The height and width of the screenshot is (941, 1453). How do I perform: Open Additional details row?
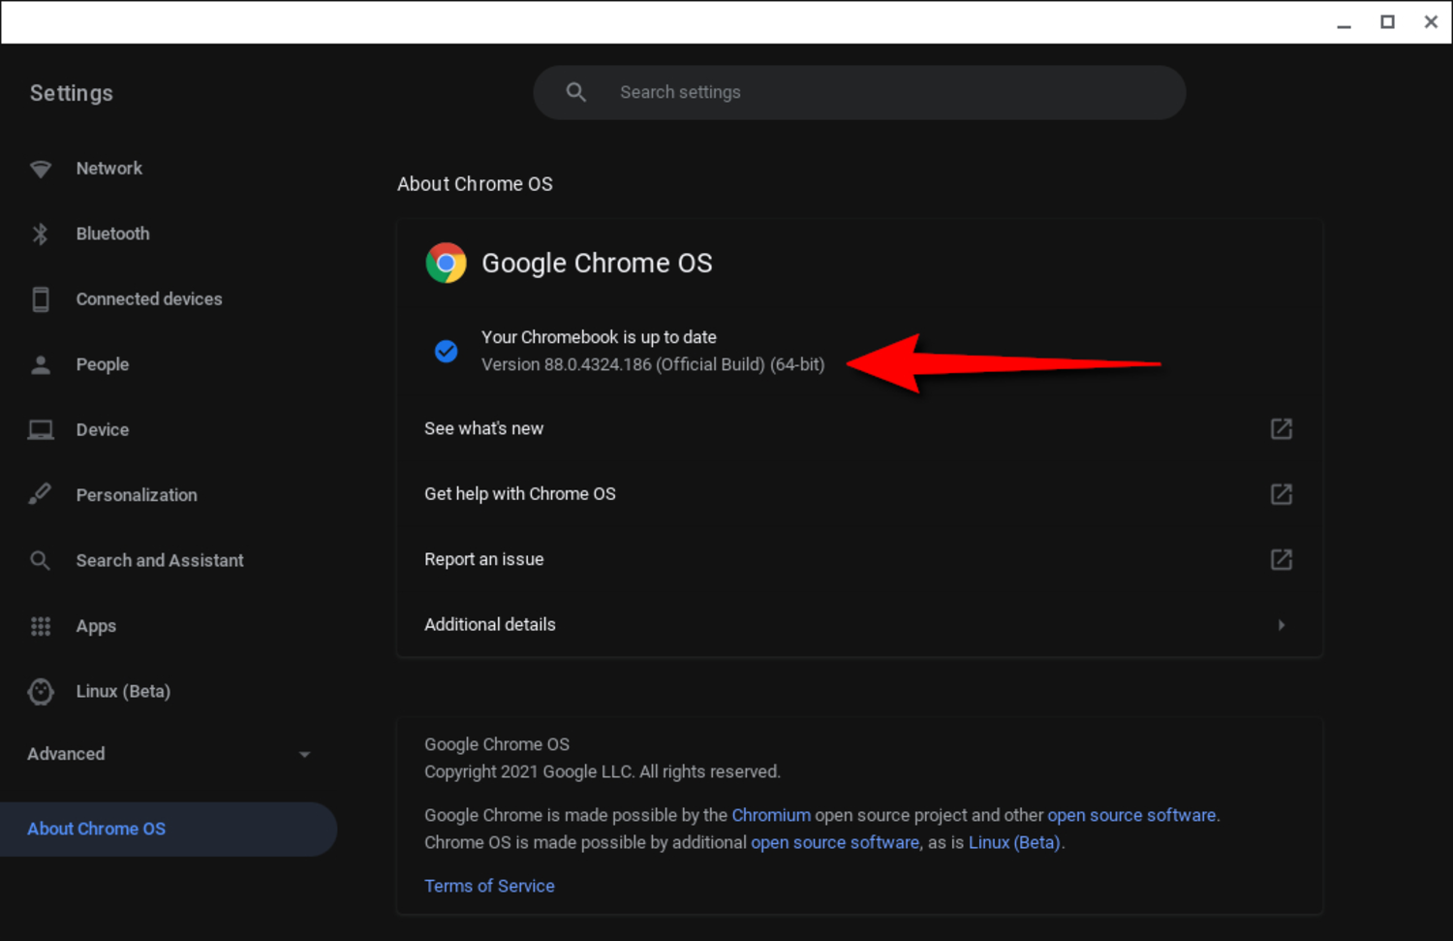[859, 625]
